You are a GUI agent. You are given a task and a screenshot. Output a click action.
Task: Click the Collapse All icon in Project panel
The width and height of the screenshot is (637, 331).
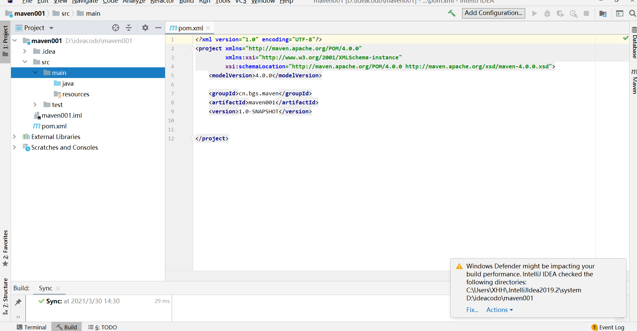click(x=129, y=28)
